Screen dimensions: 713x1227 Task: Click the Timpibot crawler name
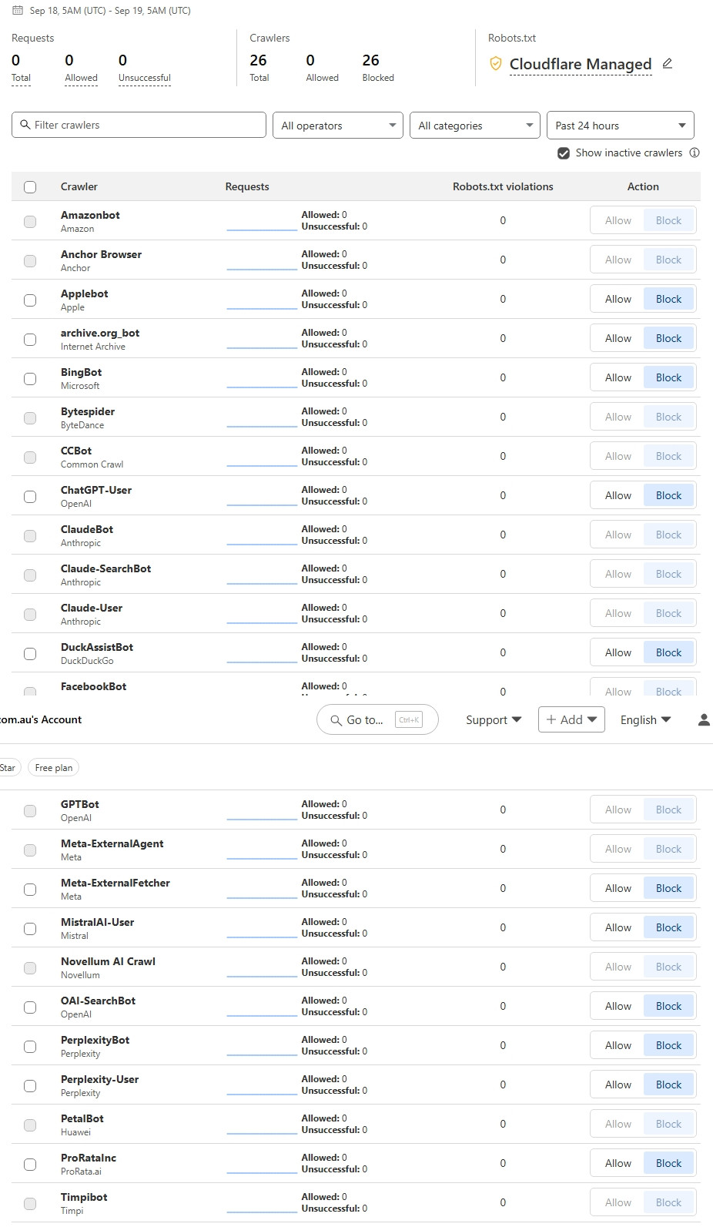84,1197
